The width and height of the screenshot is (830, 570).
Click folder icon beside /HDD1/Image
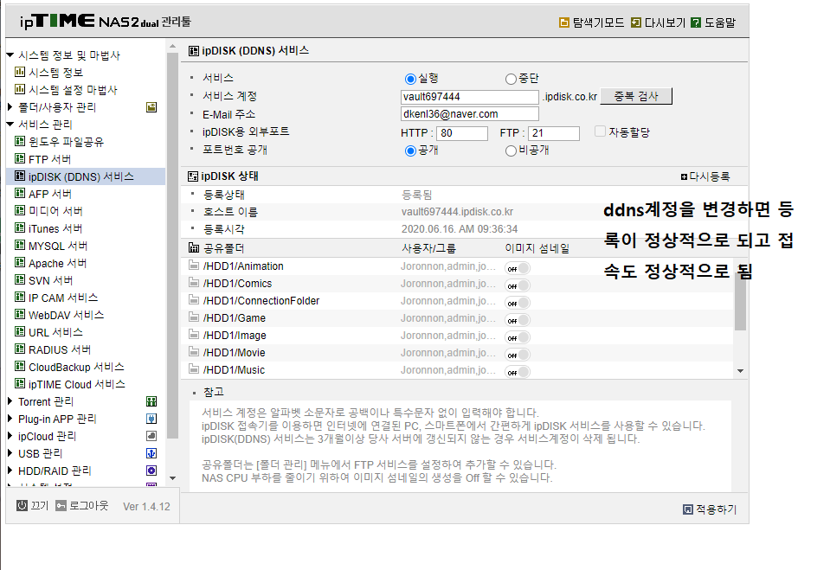pyautogui.click(x=194, y=335)
